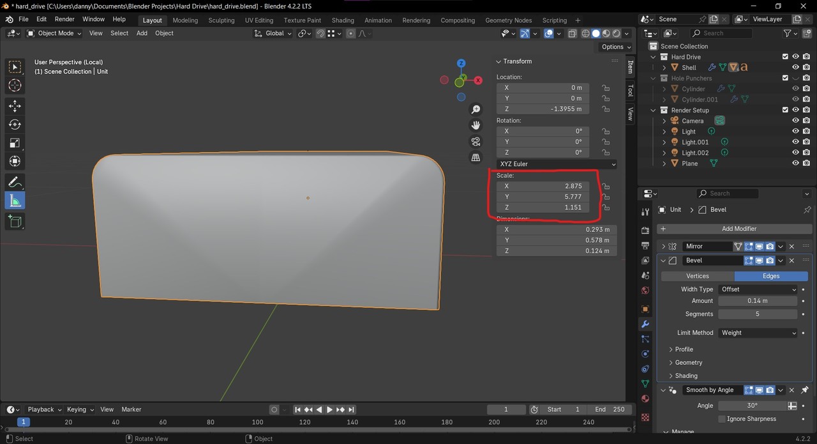Screen dimensions: 817x444
Task: Expand the Geometry section in Bevel
Action: click(x=688, y=362)
